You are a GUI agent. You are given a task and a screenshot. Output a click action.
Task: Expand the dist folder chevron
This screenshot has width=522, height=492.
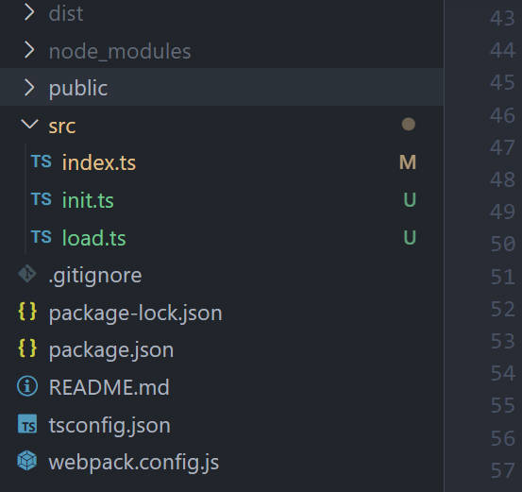point(29,13)
